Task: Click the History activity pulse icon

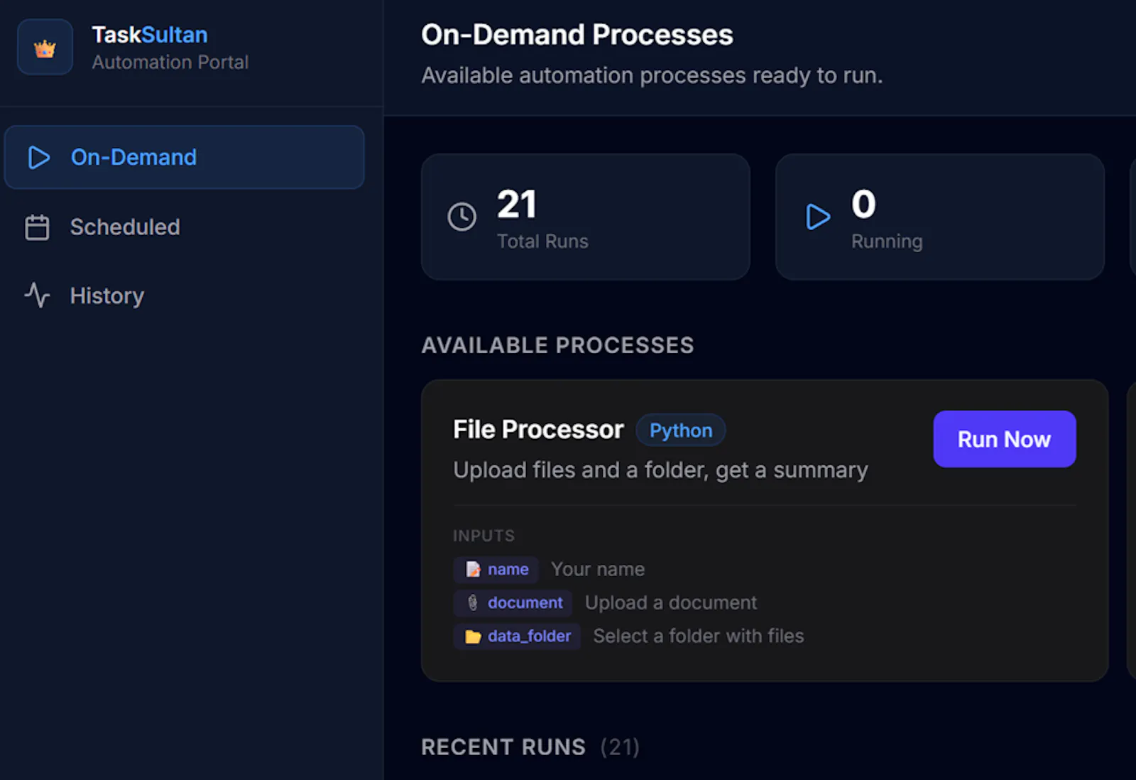Action: coord(37,295)
